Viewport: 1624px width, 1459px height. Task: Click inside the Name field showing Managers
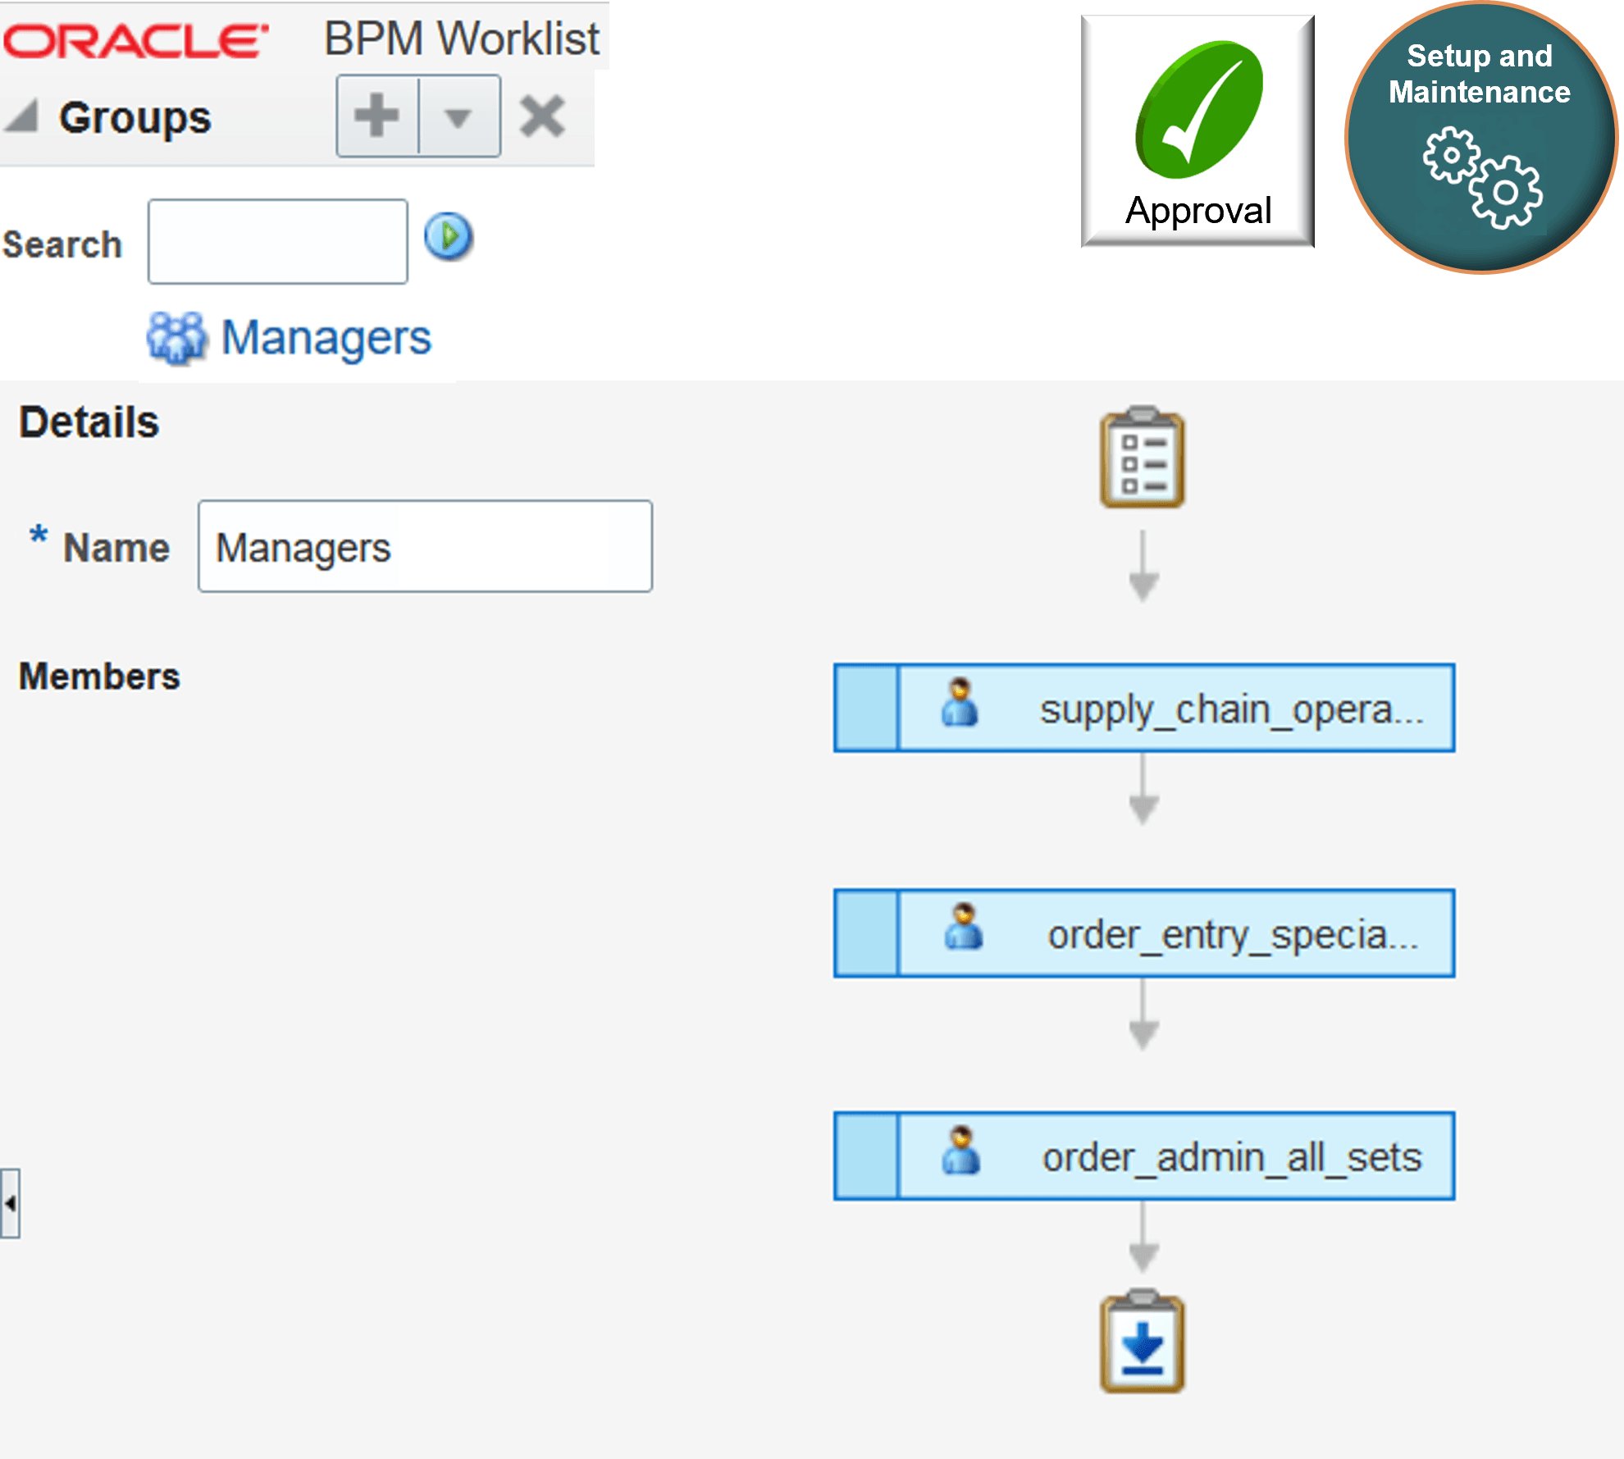pos(423,545)
